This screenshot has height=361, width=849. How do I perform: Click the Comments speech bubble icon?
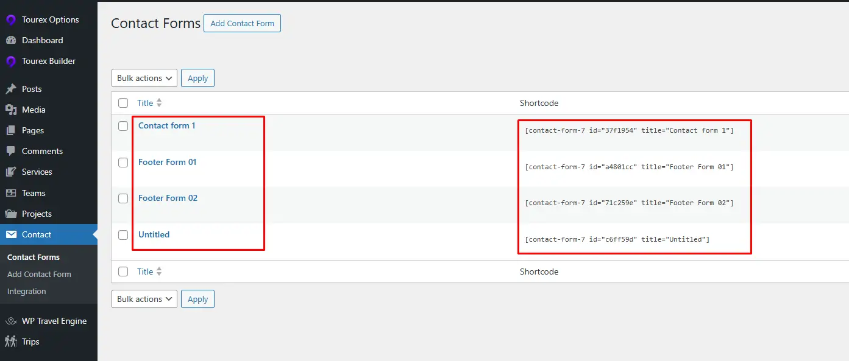click(10, 151)
